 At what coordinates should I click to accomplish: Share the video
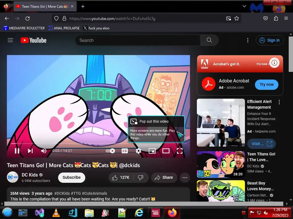pos(164,178)
